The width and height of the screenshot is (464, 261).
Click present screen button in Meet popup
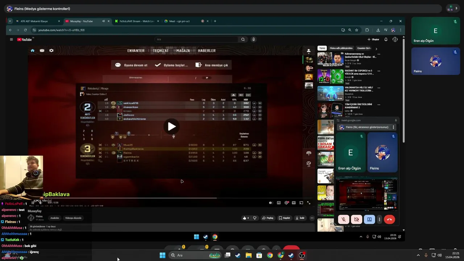pyautogui.click(x=369, y=219)
